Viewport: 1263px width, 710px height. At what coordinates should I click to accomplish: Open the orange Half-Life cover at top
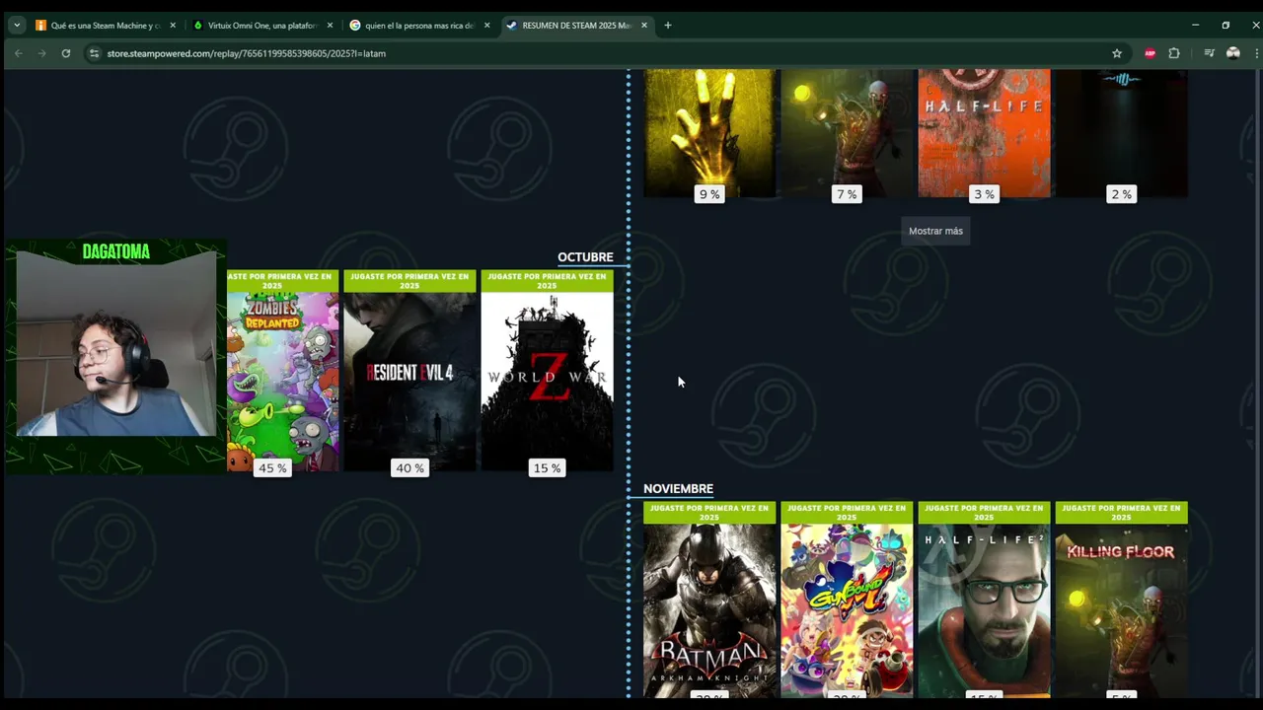click(984, 133)
